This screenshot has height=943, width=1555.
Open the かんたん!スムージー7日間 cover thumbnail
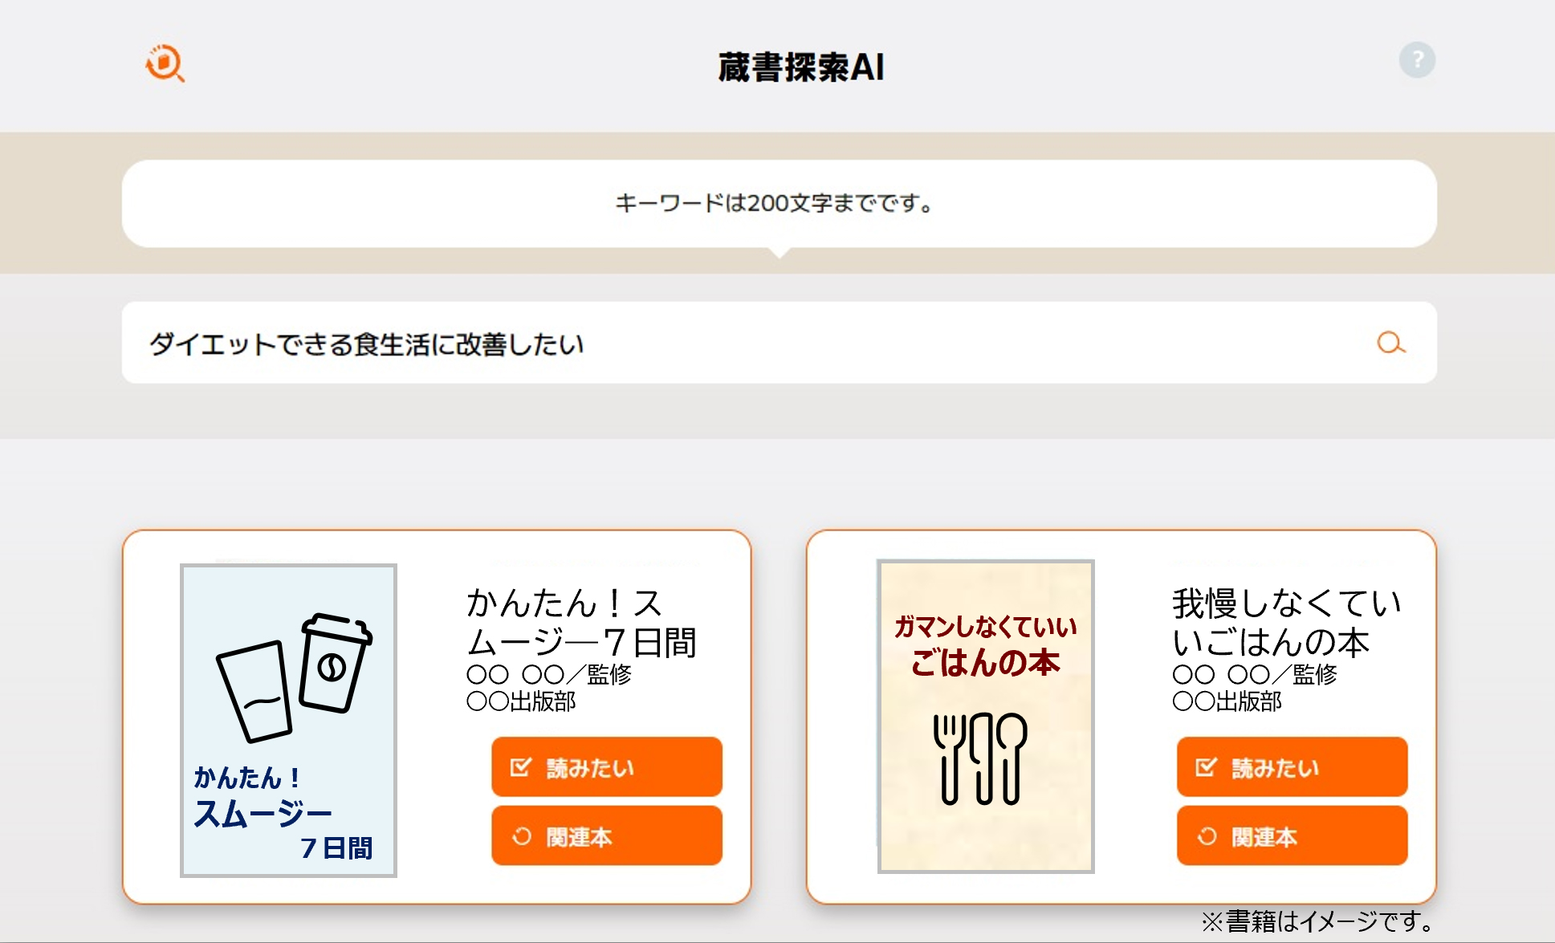[x=289, y=721]
